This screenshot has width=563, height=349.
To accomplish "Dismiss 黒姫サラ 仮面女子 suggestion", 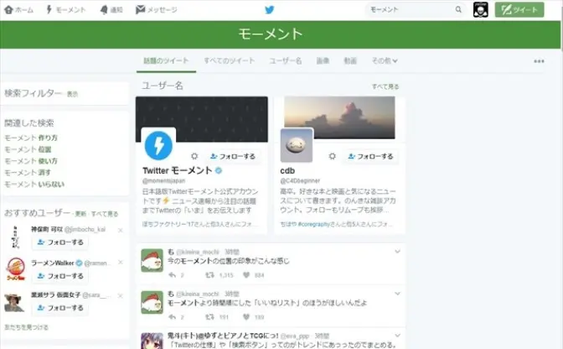I will [121, 296].
